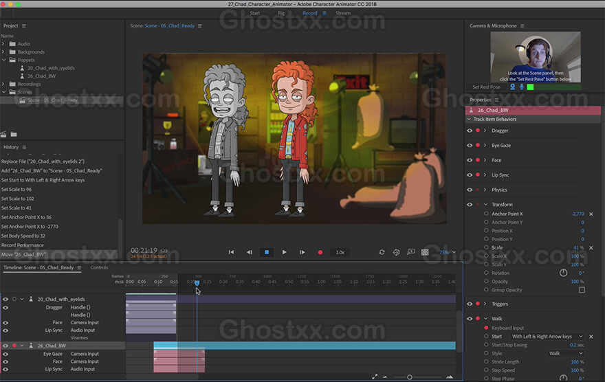Open the History panel menu icon
The image size is (605, 382).
pos(24,147)
